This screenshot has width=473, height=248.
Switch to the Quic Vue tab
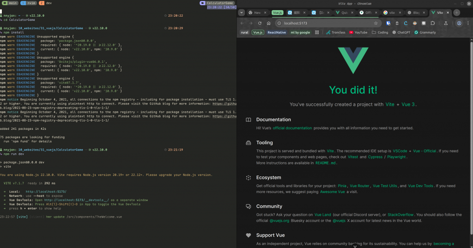click(345, 12)
